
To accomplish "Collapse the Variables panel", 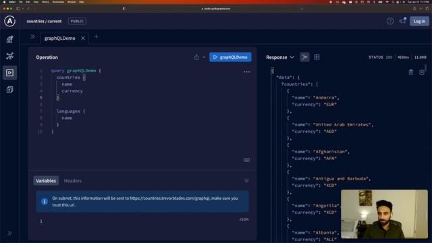I will [x=246, y=180].
